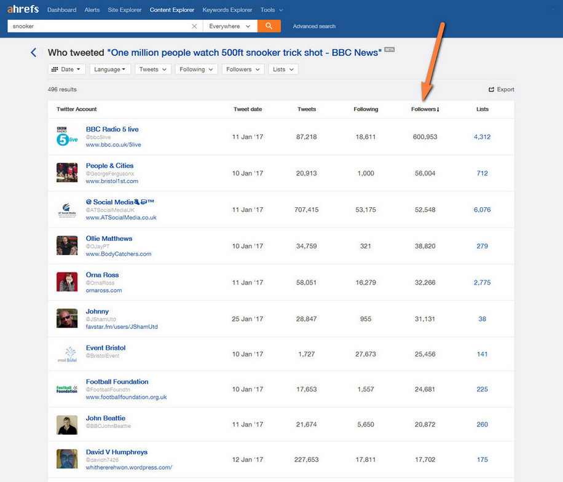This screenshot has width=563, height=482.
Task: Open David V Humphreys profile photo
Action: [67, 459]
